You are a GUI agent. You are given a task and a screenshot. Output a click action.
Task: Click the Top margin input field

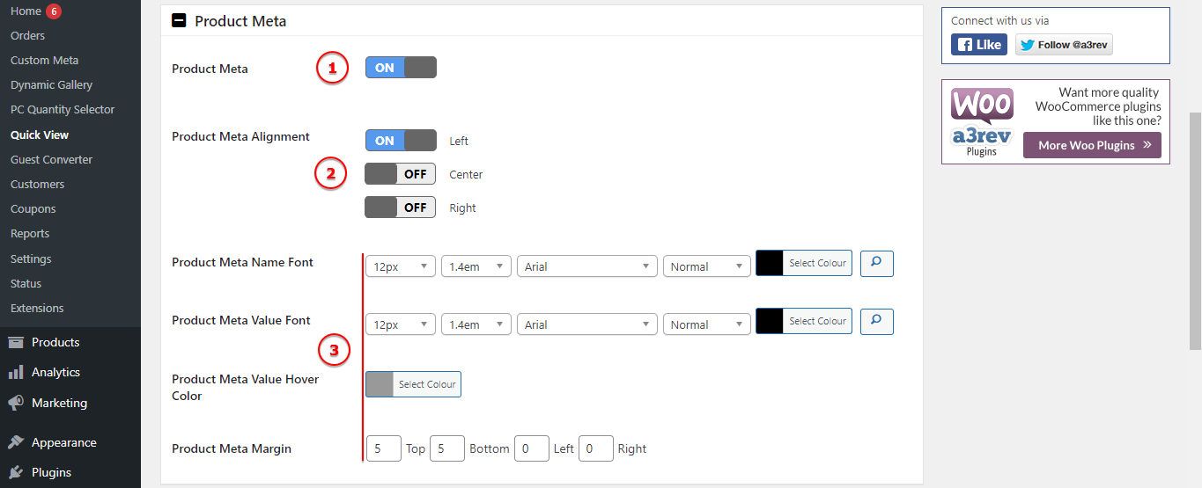[383, 448]
